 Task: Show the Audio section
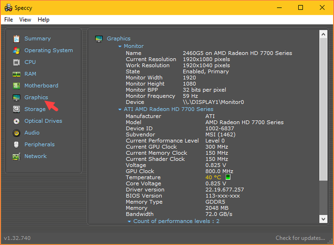[x=32, y=133]
